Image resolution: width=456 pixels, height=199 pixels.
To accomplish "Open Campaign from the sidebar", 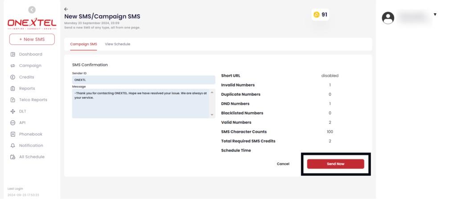I will click(30, 66).
